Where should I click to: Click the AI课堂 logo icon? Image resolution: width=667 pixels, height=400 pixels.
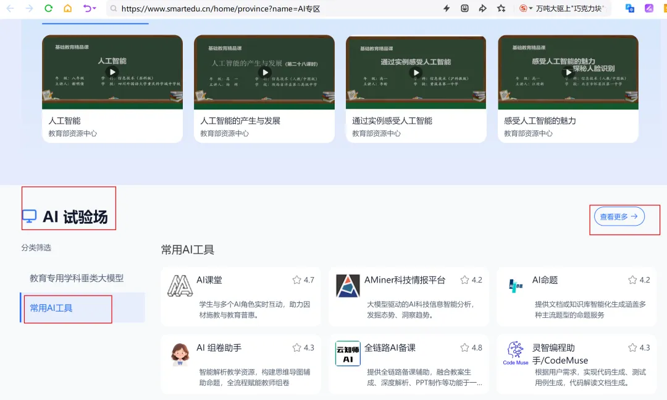pos(180,286)
